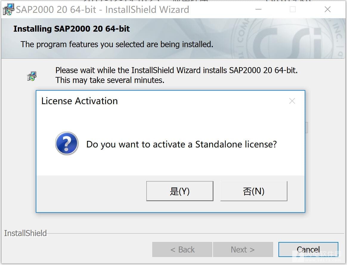Click 'Do you want to activate a Standalone license?' text
Image resolution: width=347 pixels, height=265 pixels.
tap(182, 144)
